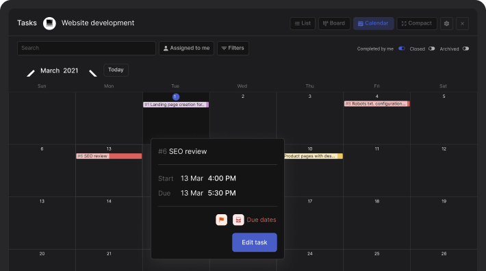
Task: Go to previous month arrow
Action: pyautogui.click(x=31, y=73)
